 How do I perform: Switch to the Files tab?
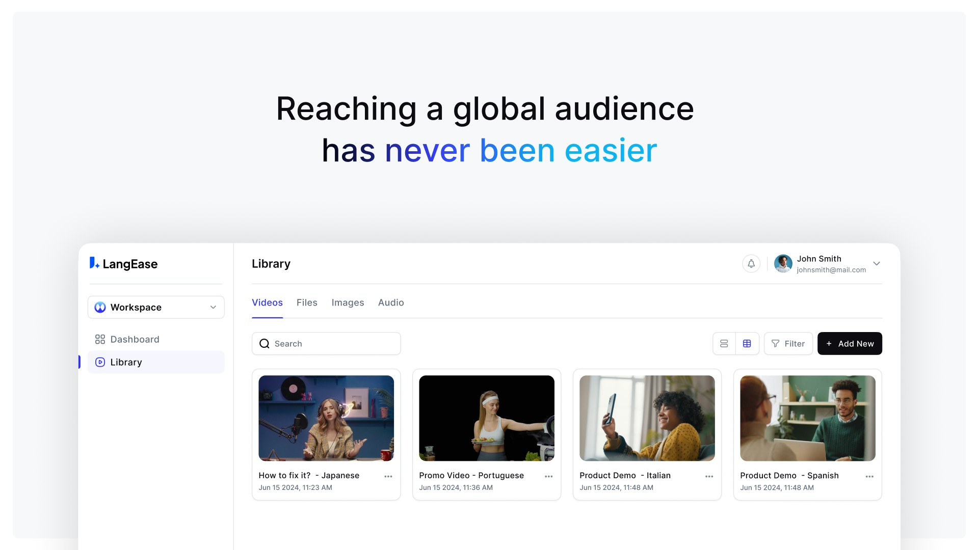click(x=307, y=302)
